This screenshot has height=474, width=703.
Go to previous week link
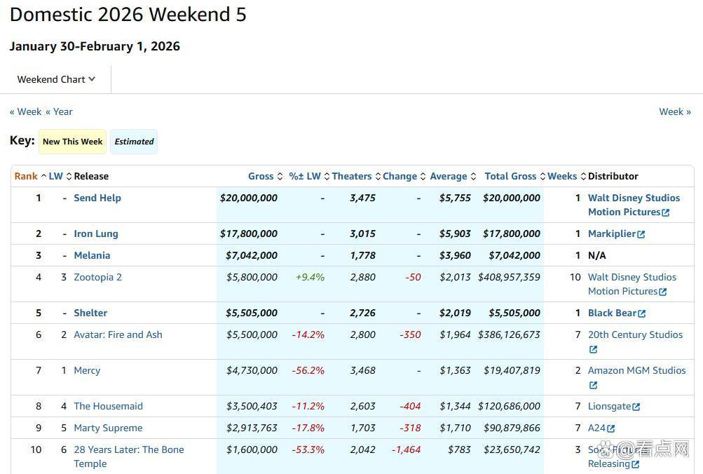25,111
